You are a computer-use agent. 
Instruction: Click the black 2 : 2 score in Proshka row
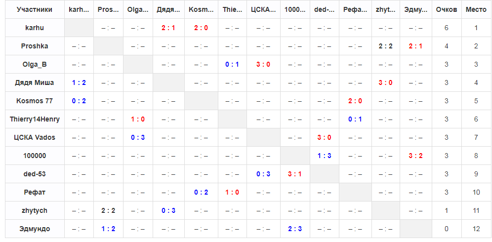(x=385, y=46)
